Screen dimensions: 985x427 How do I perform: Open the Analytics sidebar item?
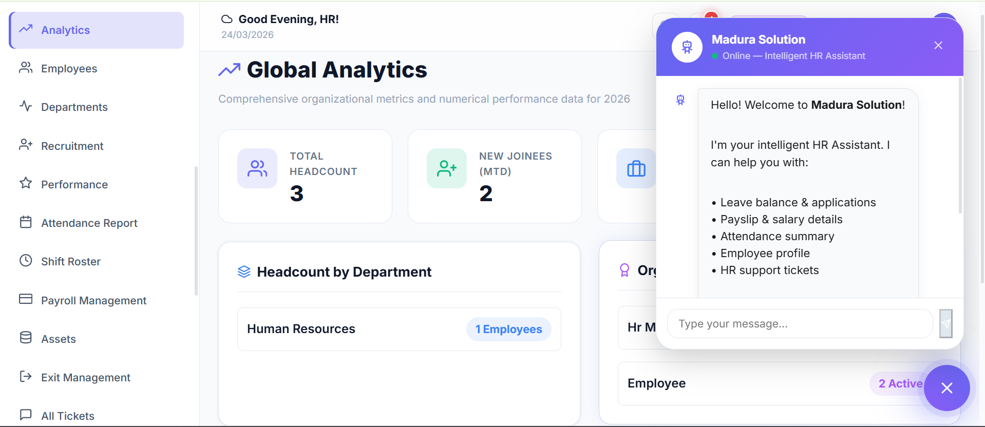97,30
